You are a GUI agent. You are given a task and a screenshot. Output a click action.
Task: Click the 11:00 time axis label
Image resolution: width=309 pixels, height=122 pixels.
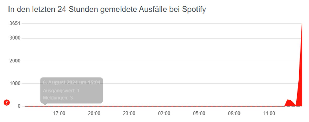[x=269, y=113]
